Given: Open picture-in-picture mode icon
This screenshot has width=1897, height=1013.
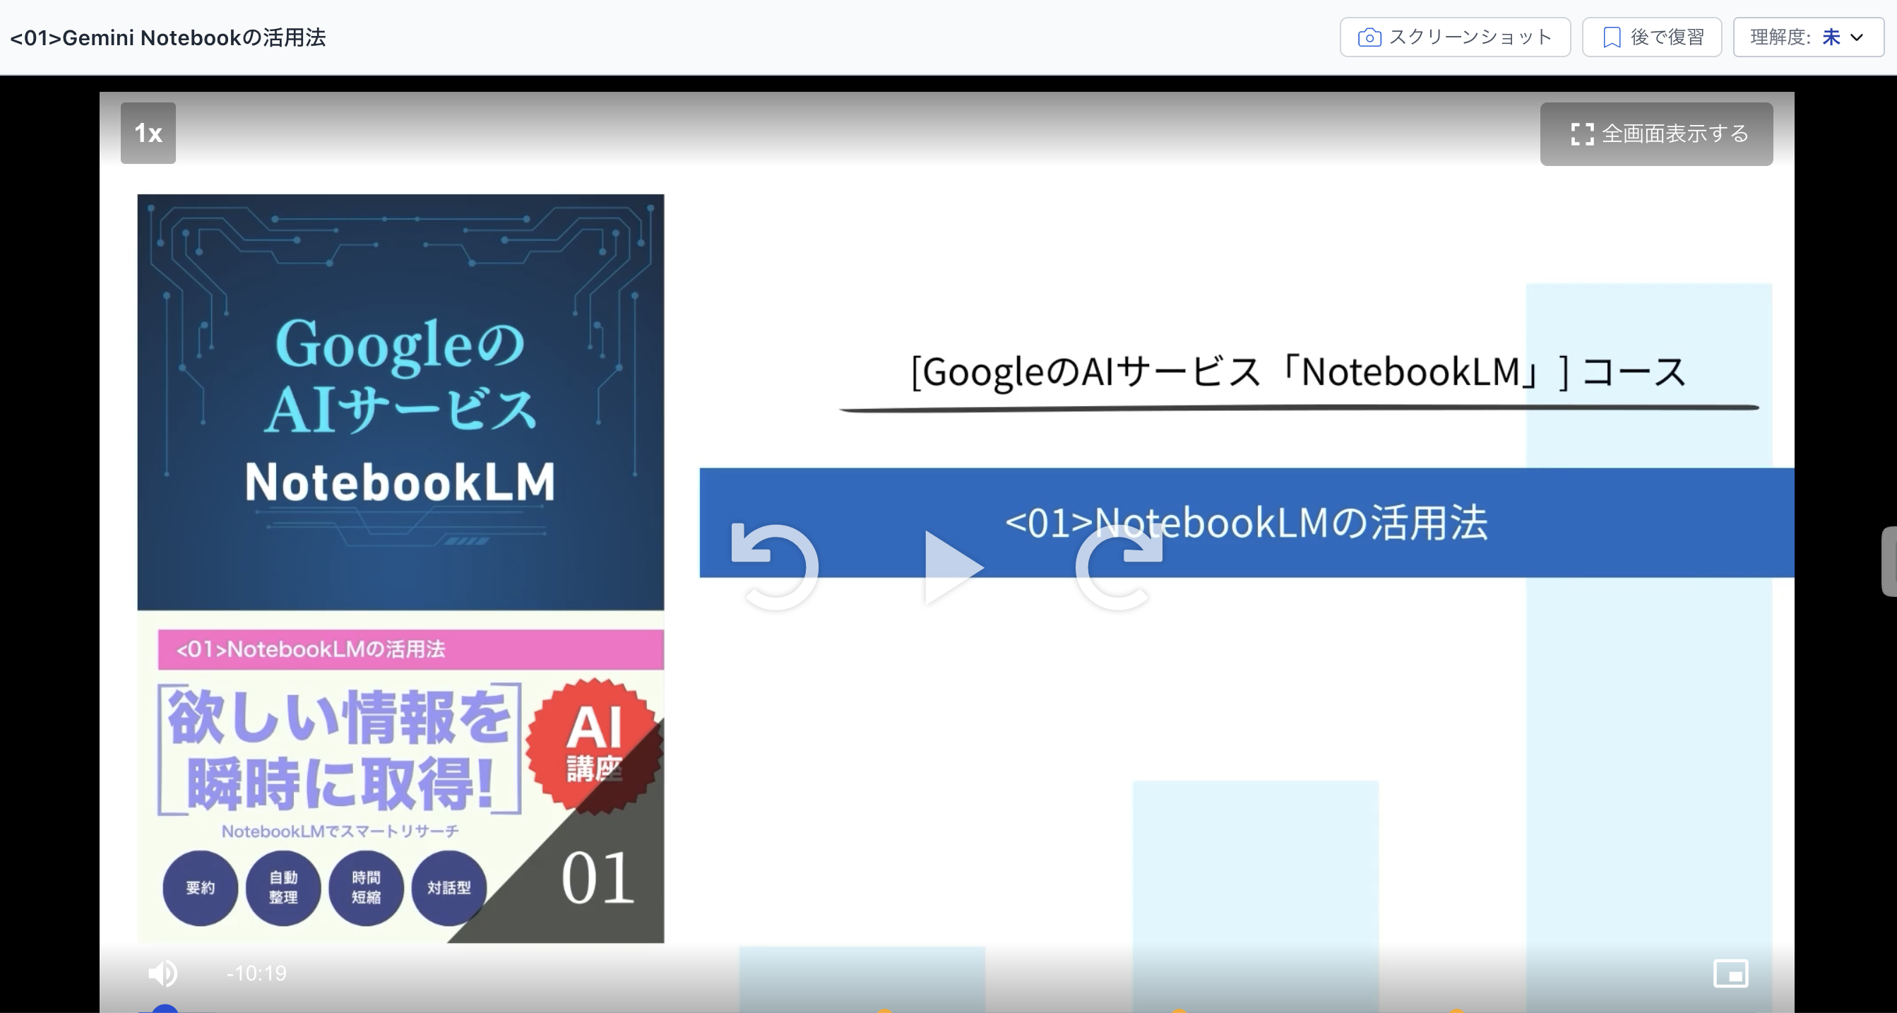Looking at the screenshot, I should pos(1730,973).
